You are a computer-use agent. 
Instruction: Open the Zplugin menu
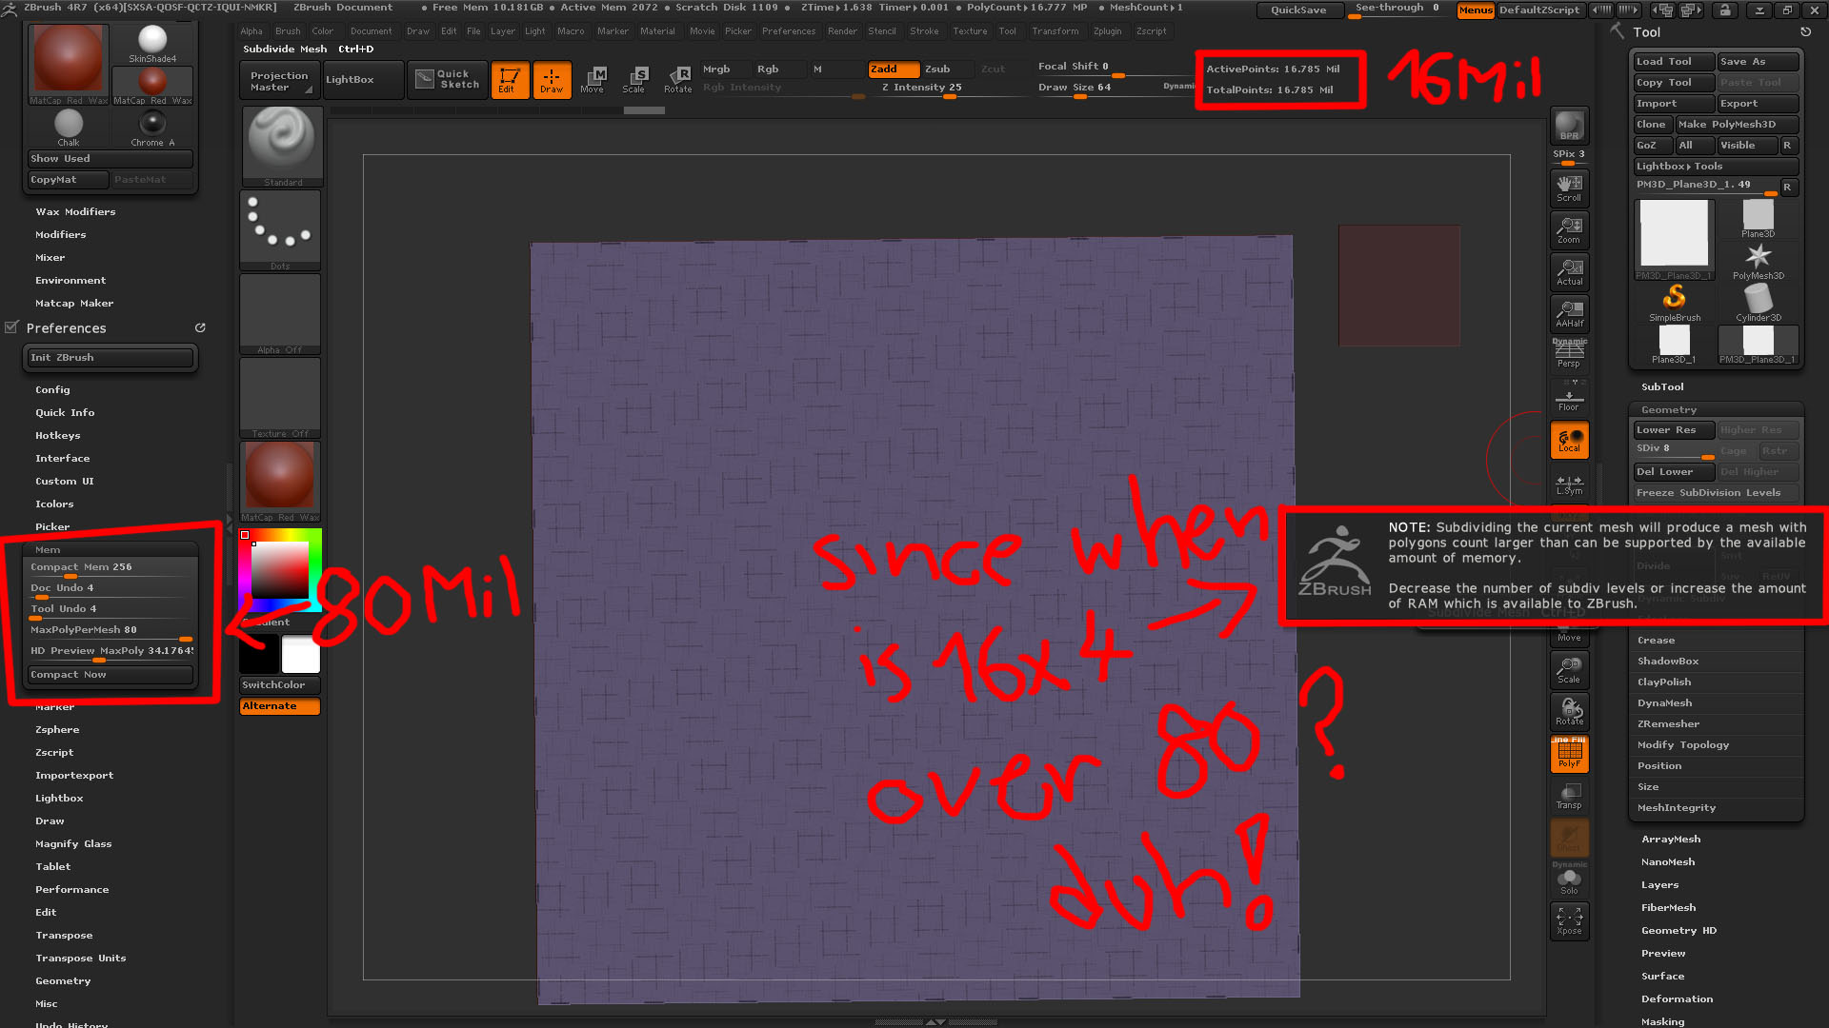pyautogui.click(x=1107, y=31)
